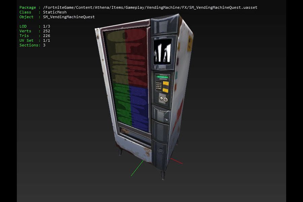Click the 'LOD' label

[23, 26]
